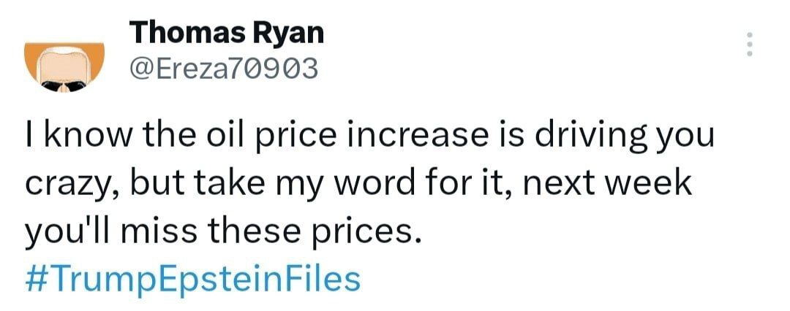Screen dimensions: 790x311
Task: Open the three-dot more options menu
Action: [748, 46]
